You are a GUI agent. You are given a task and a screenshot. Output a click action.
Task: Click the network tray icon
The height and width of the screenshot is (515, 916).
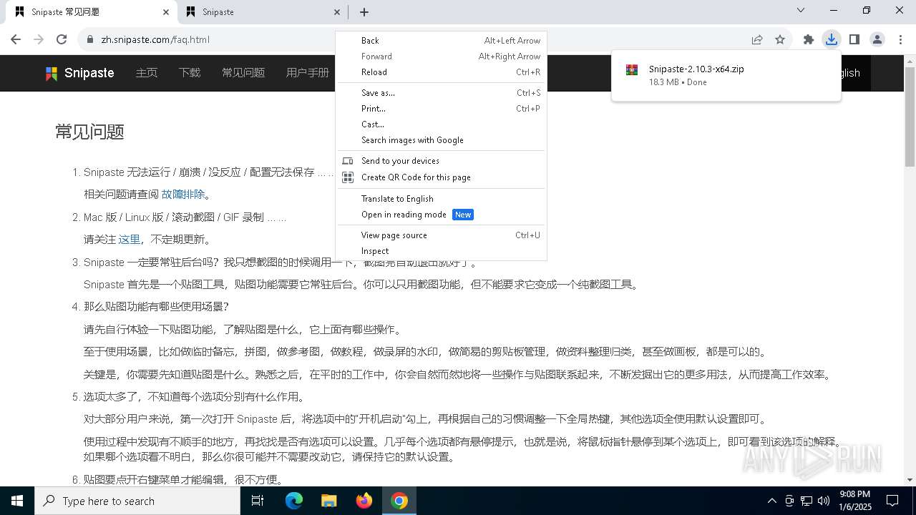click(807, 501)
